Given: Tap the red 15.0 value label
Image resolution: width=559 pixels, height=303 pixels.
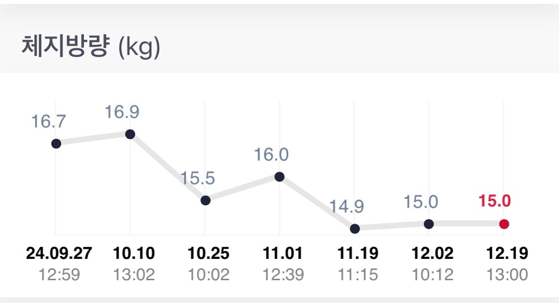Looking at the screenshot, I should [495, 201].
